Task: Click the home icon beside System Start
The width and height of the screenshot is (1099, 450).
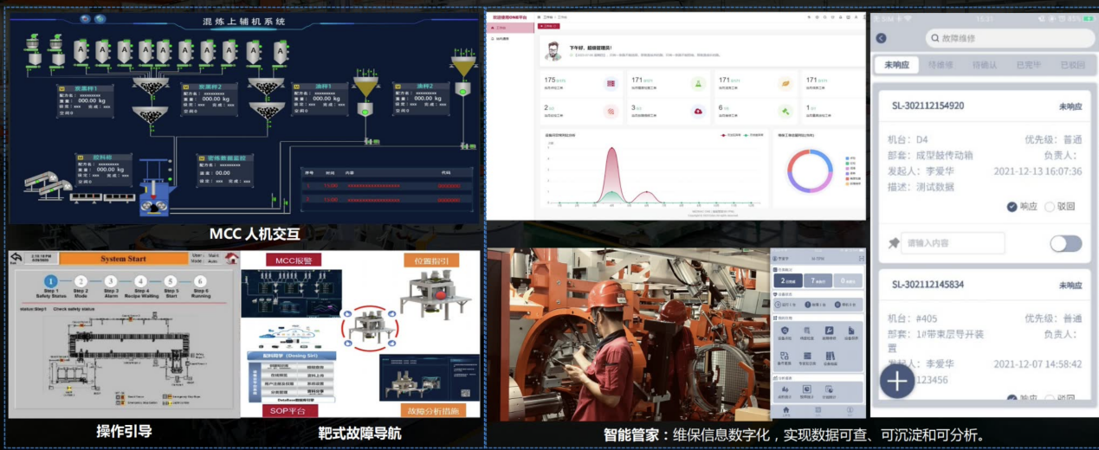Action: (231, 258)
